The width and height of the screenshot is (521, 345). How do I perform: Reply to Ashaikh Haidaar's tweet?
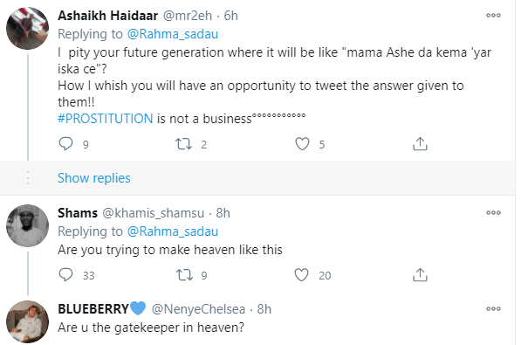(65, 144)
